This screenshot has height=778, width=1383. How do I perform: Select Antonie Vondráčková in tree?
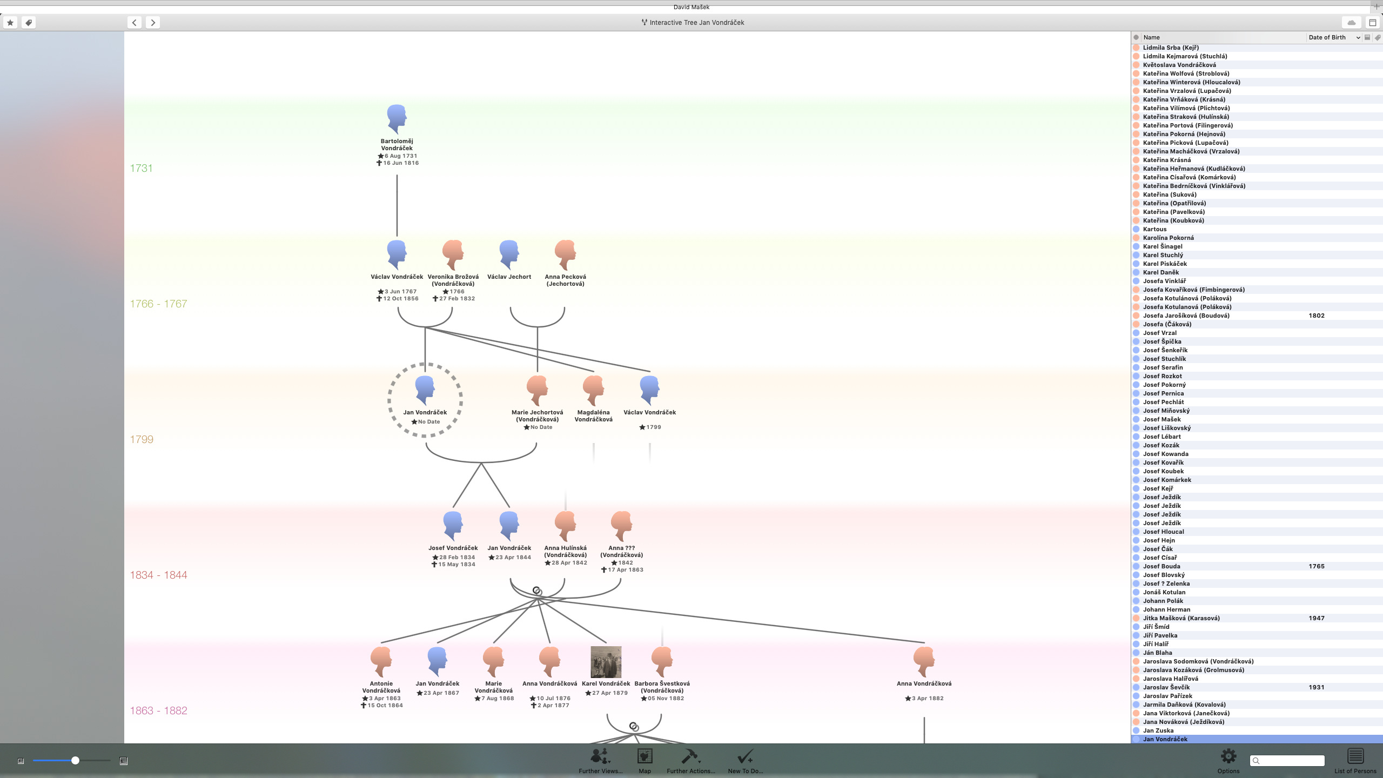381,678
